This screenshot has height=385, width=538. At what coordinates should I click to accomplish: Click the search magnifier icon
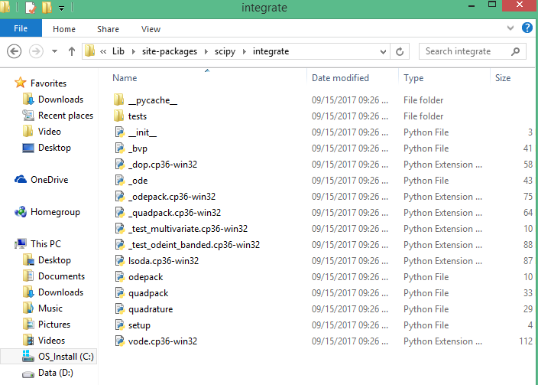tap(517, 51)
